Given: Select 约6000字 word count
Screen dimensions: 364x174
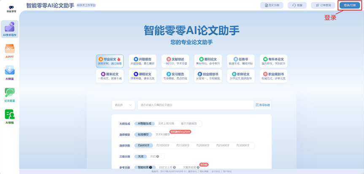Looking at the screenshot, I should 143,145.
